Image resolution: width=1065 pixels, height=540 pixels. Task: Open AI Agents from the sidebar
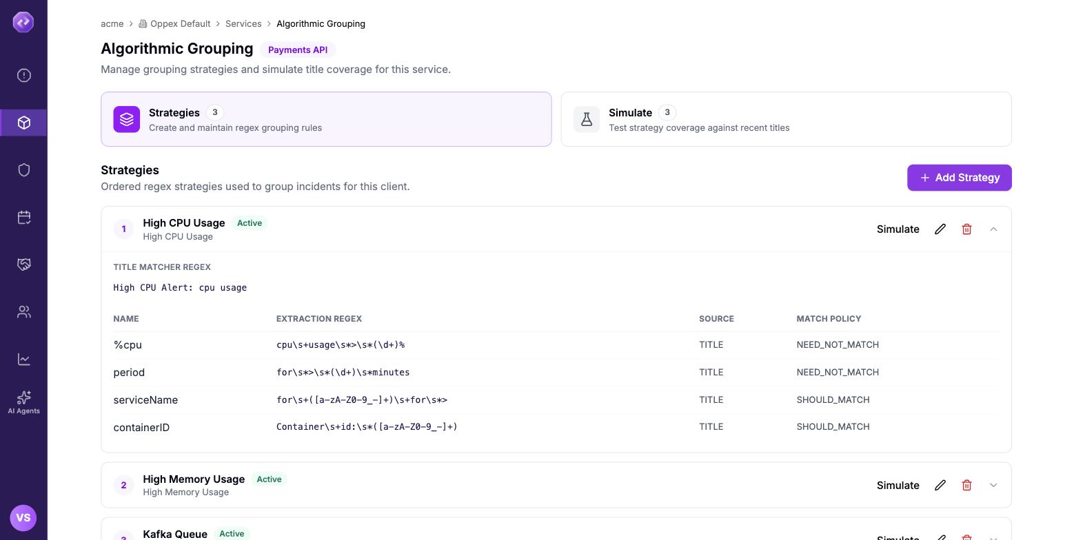tap(23, 402)
